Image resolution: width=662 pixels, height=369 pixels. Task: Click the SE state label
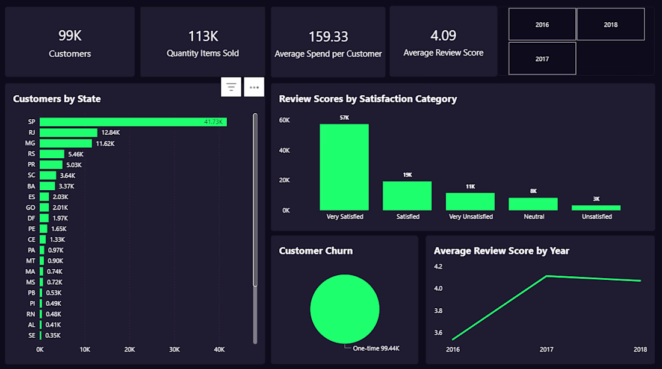click(x=32, y=335)
